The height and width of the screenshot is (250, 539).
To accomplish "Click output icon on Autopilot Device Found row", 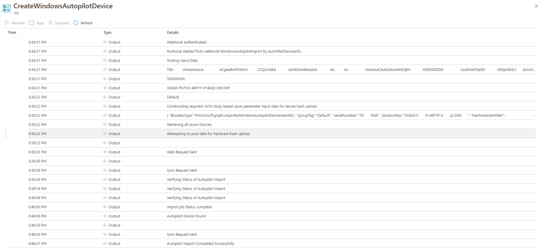I will click(105, 216).
